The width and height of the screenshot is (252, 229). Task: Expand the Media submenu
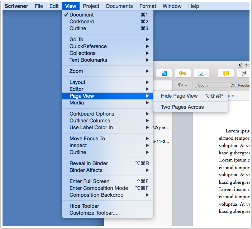click(x=108, y=103)
